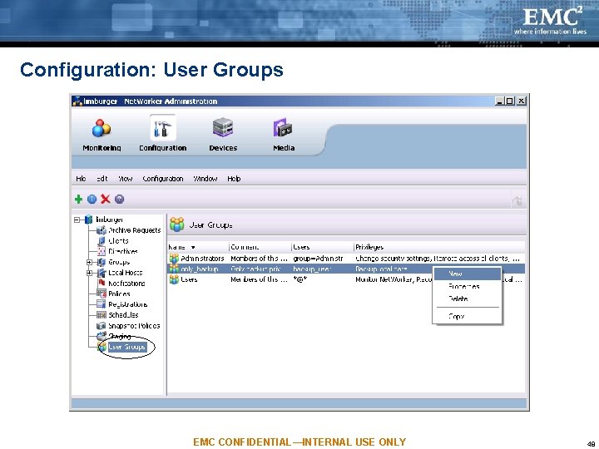The image size is (599, 449).
Task: Select Local Hosts label in the tree
Action: 126,273
